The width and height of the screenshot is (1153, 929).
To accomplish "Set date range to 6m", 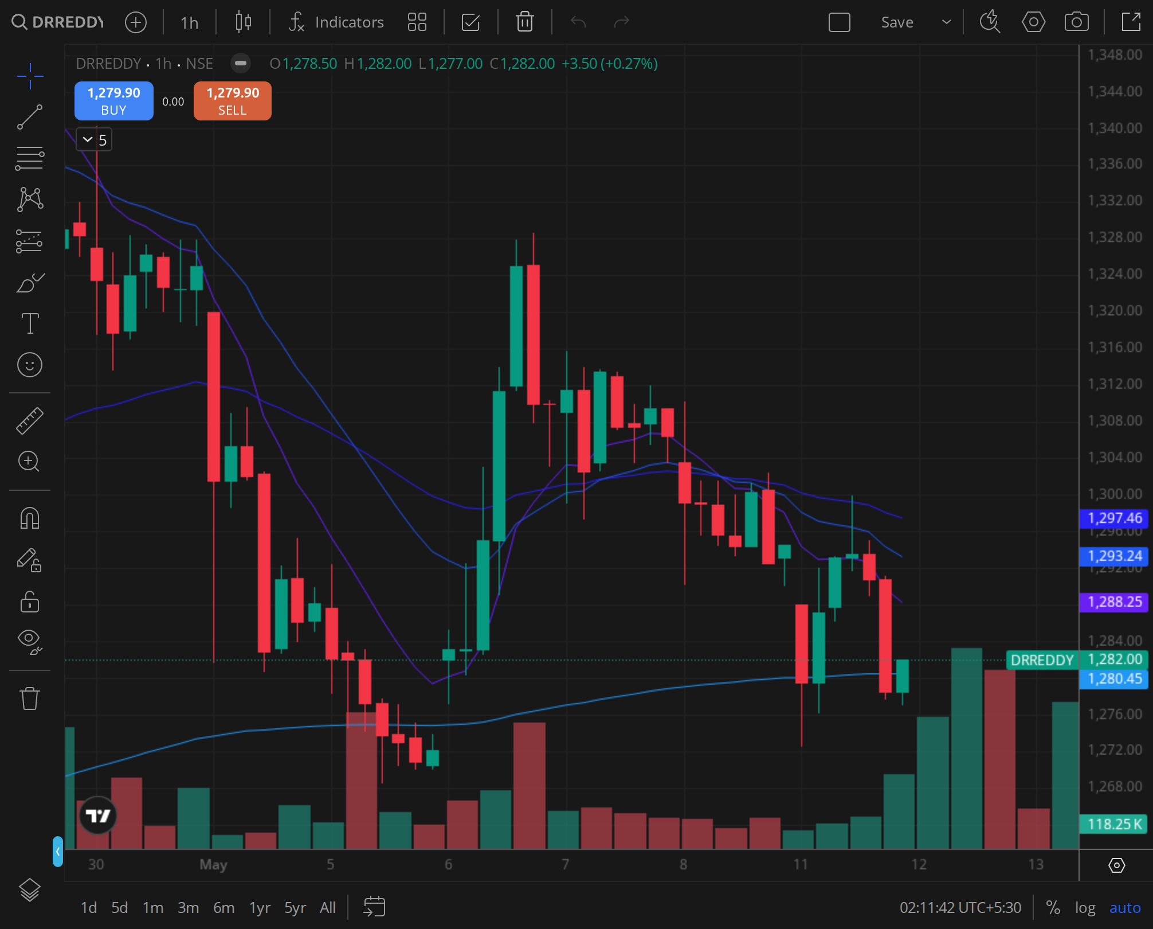I will click(223, 908).
